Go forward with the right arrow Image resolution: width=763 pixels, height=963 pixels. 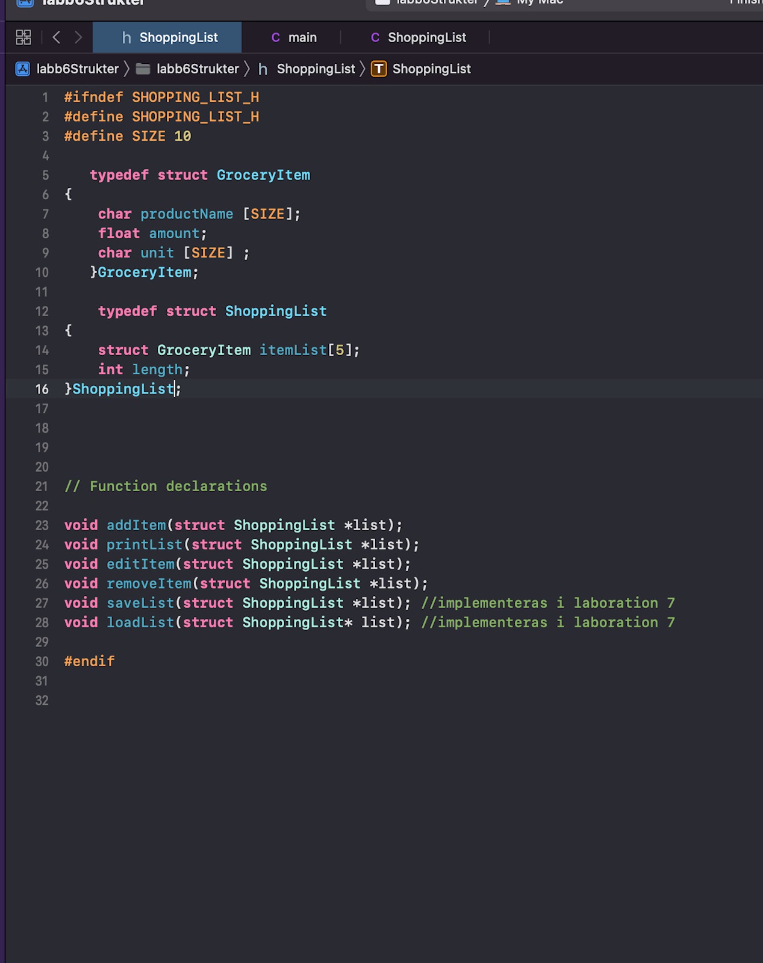[78, 37]
